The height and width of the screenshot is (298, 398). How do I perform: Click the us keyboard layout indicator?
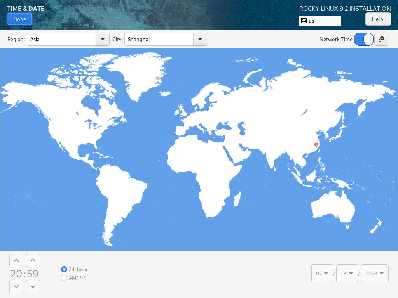[320, 21]
